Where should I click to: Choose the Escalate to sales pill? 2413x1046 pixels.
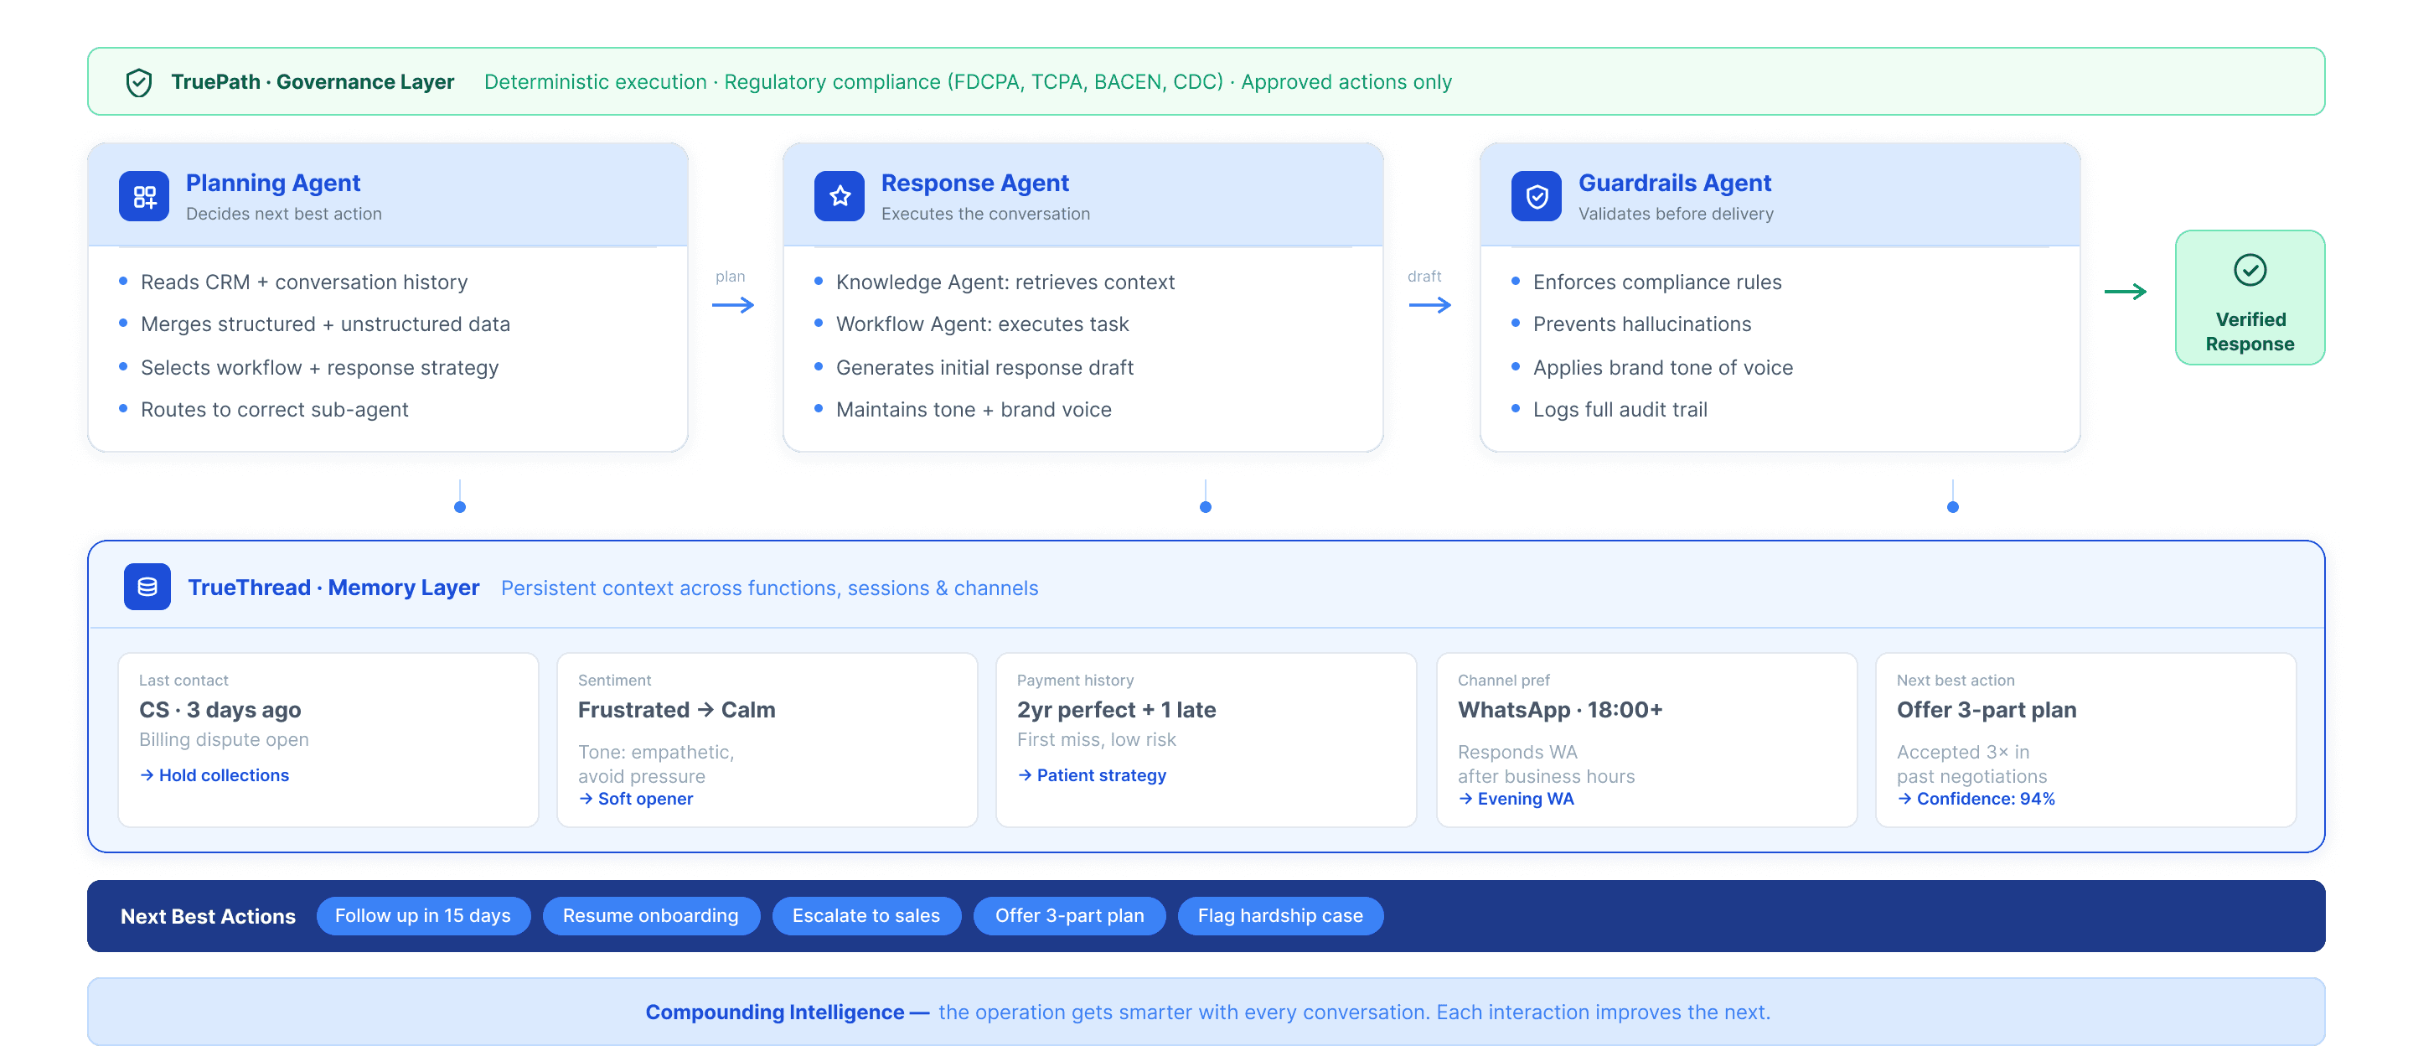[x=865, y=916]
